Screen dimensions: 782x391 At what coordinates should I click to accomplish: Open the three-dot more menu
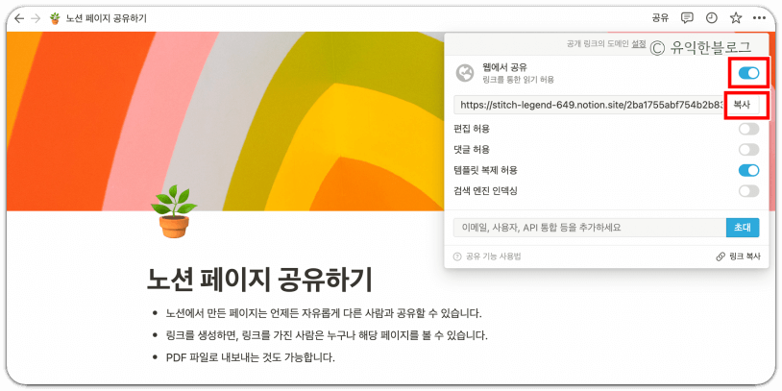pyautogui.click(x=760, y=18)
